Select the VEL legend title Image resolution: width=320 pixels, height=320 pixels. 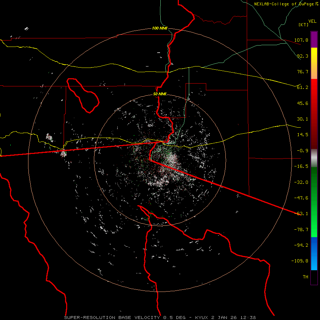coord(312,21)
